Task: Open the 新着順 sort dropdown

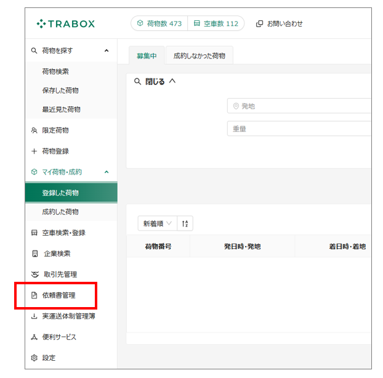Action: click(158, 223)
